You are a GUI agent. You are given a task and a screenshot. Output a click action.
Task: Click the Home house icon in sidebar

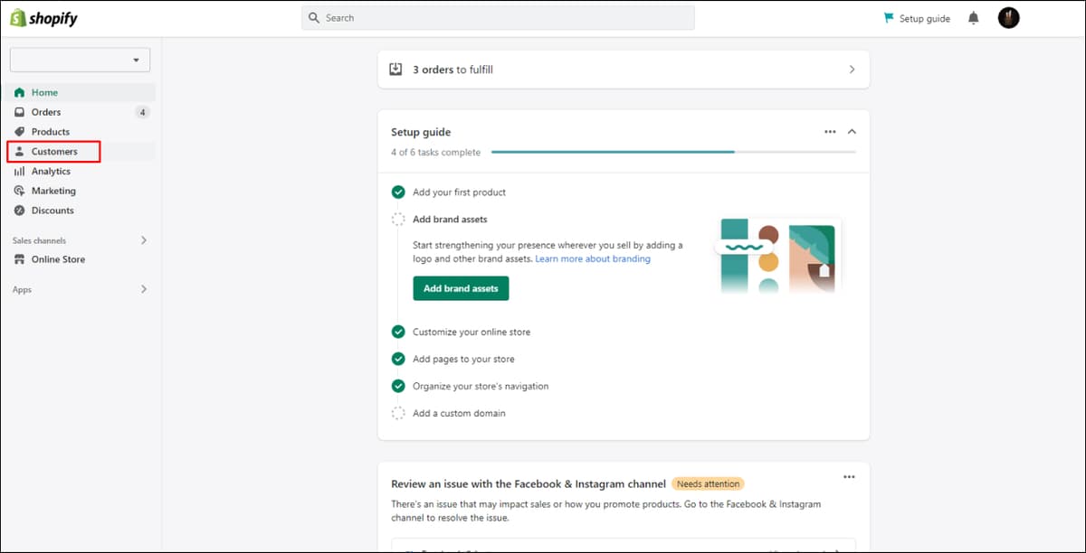19,92
